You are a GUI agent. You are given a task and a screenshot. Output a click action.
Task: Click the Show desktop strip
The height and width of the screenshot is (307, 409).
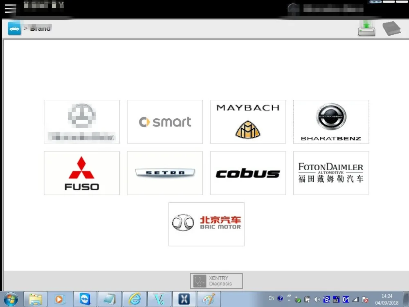pos(406,300)
